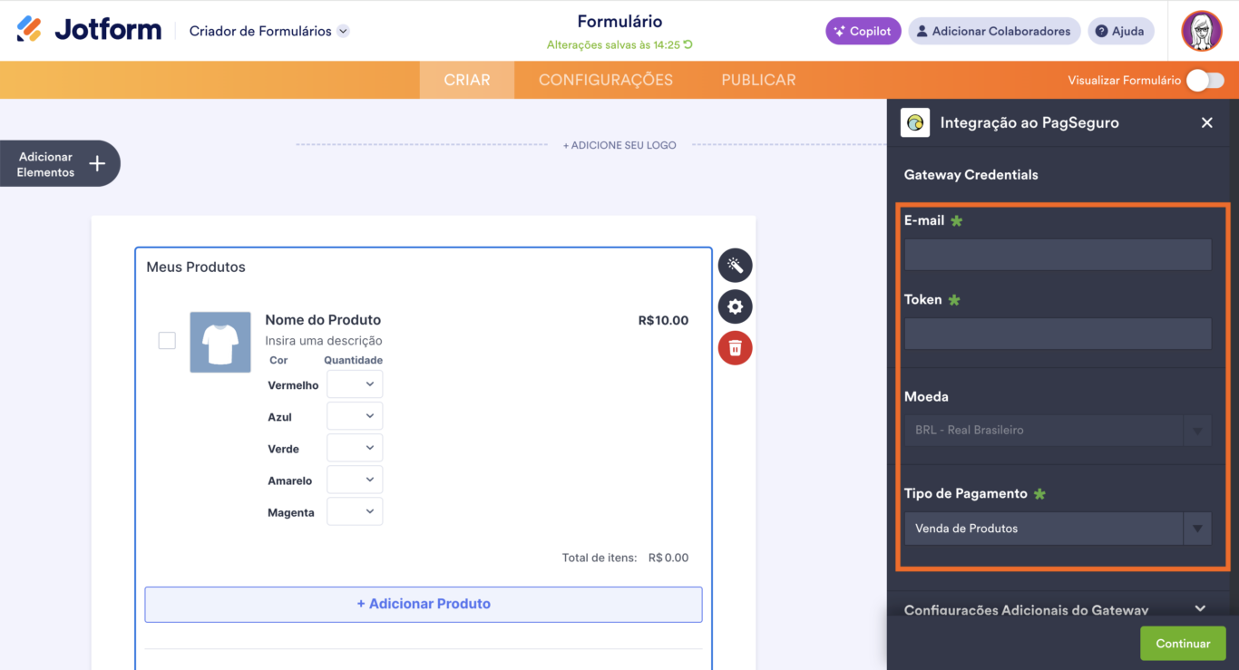Click the PagSeguro integration icon
This screenshot has width=1239, height=670.
(x=915, y=122)
